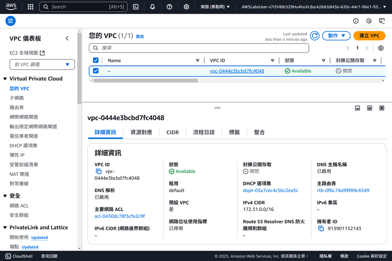This screenshot has height=261, width=392.
Task: Collapse the VPC dashboard sidebar
Action: 67,38
